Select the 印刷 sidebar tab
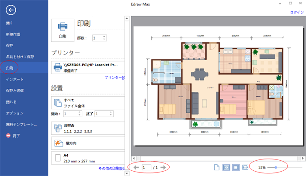Screen dimensions: 306x176 tap(24, 68)
